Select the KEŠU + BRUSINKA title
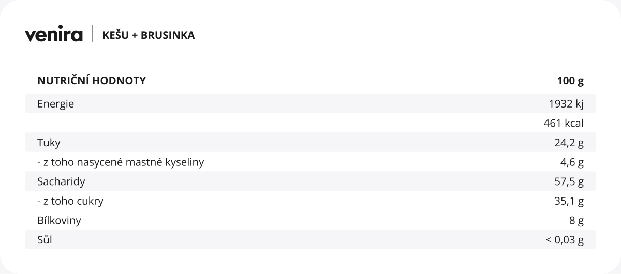The height and width of the screenshot is (274, 621). pos(149,35)
